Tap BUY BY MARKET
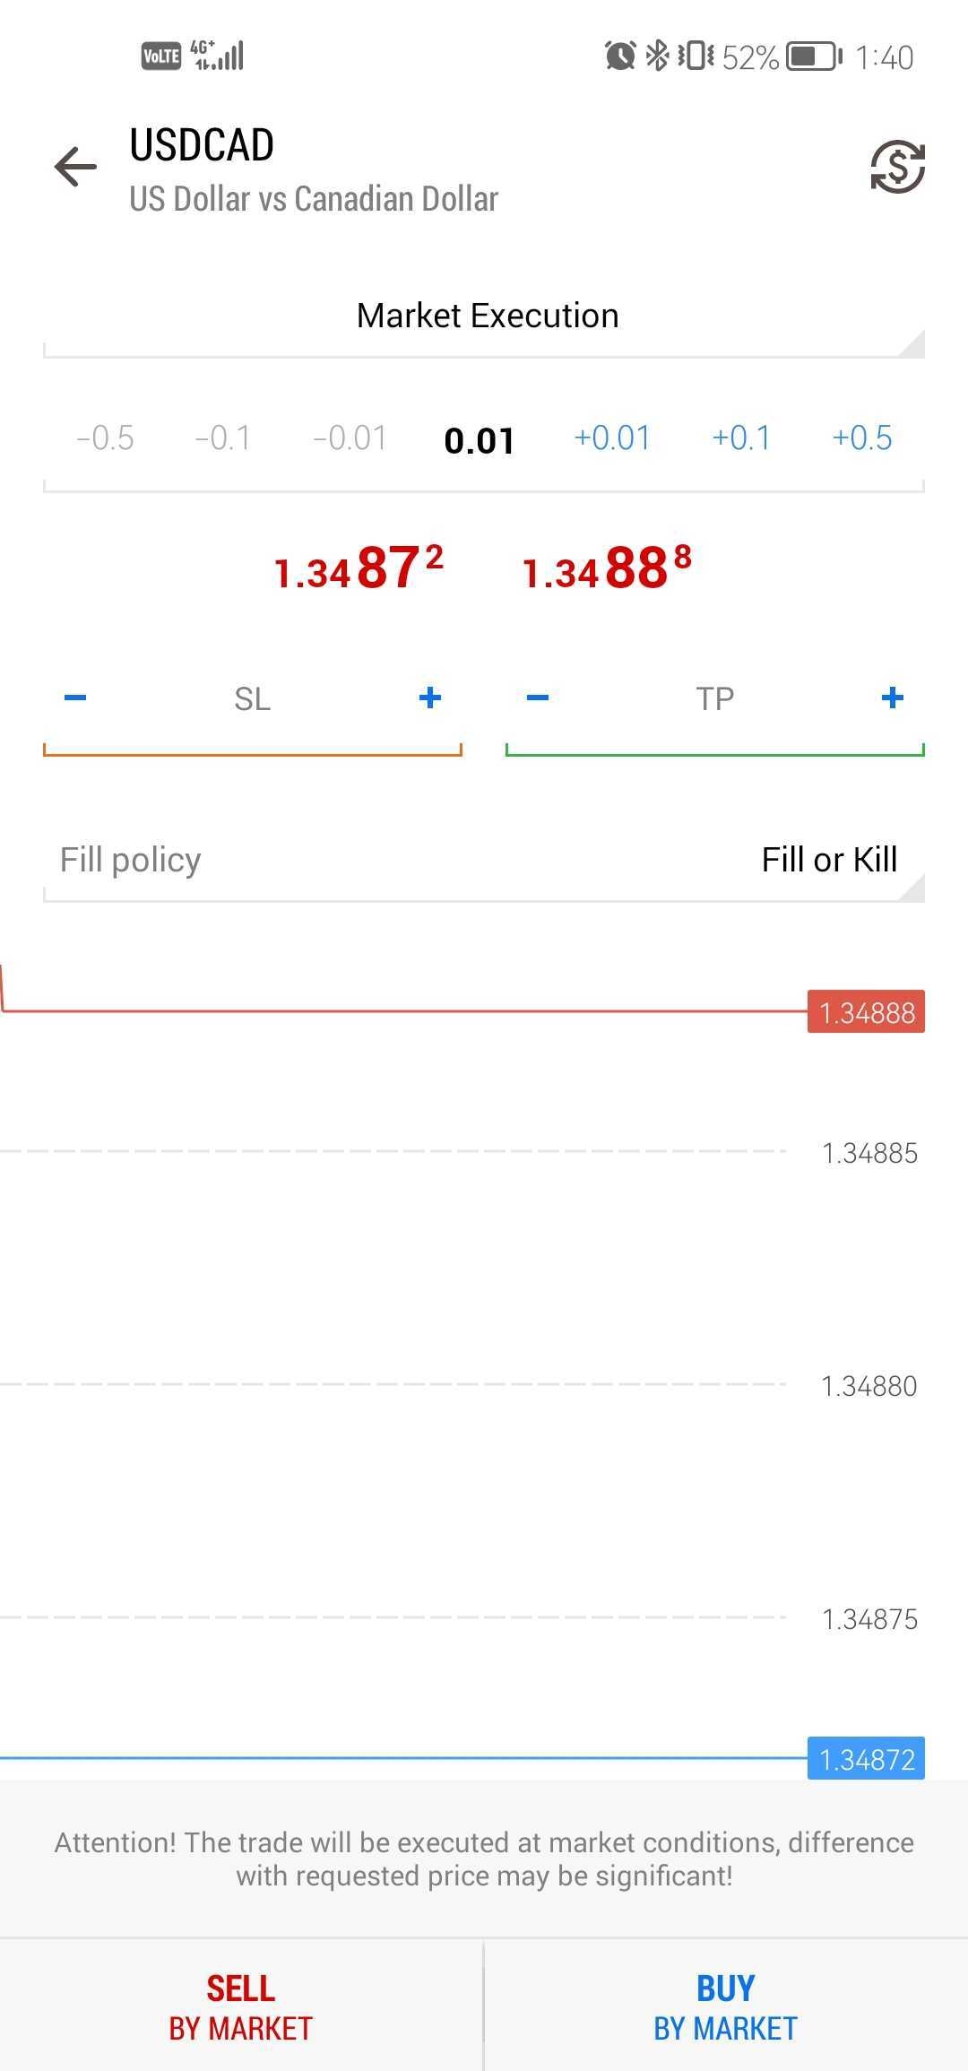 724,2008
